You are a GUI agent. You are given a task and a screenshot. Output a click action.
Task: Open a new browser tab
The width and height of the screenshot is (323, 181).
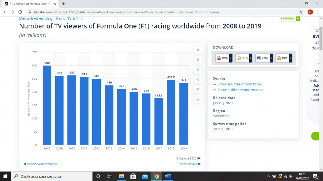click(x=63, y=4)
